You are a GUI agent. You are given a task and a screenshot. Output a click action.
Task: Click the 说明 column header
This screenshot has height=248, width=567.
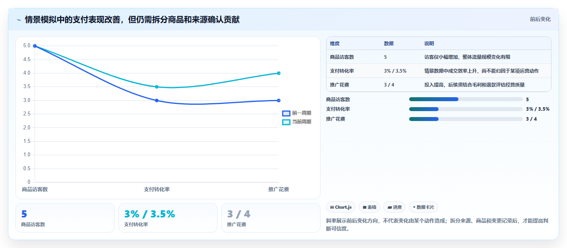[429, 44]
